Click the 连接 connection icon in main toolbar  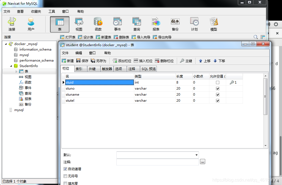[x=12, y=24]
